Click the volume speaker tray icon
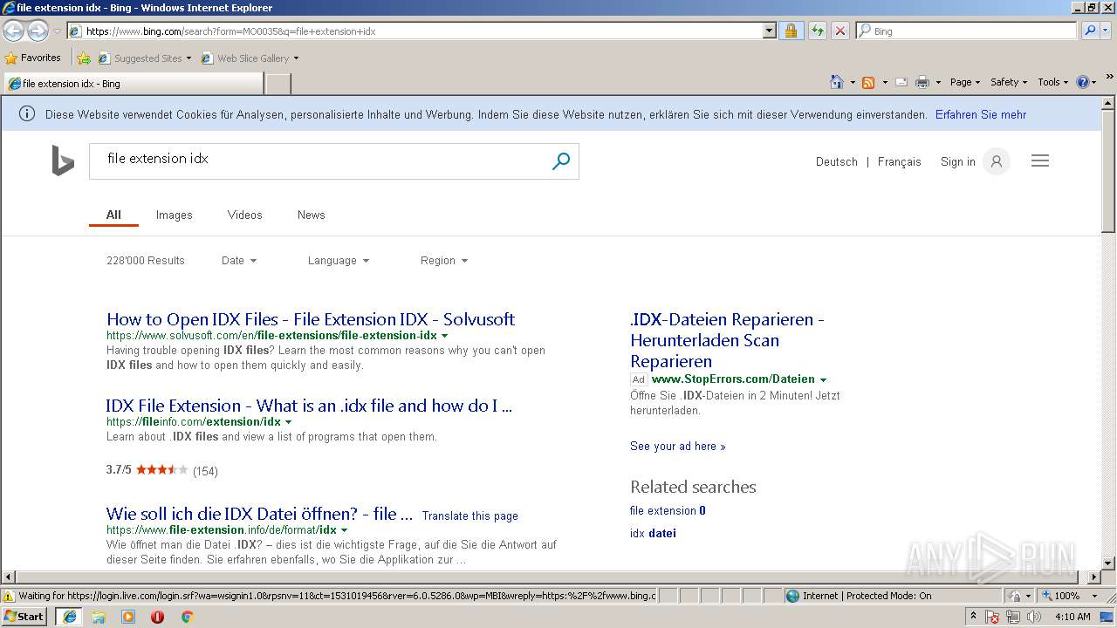 pyautogui.click(x=1034, y=617)
